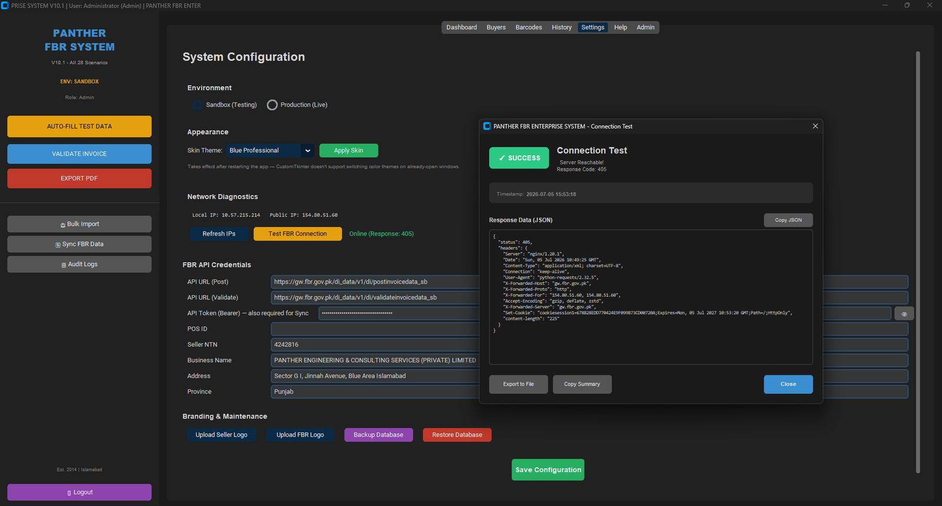Click the Connection Test dialog app icon
This screenshot has height=506, width=942.
(487, 126)
